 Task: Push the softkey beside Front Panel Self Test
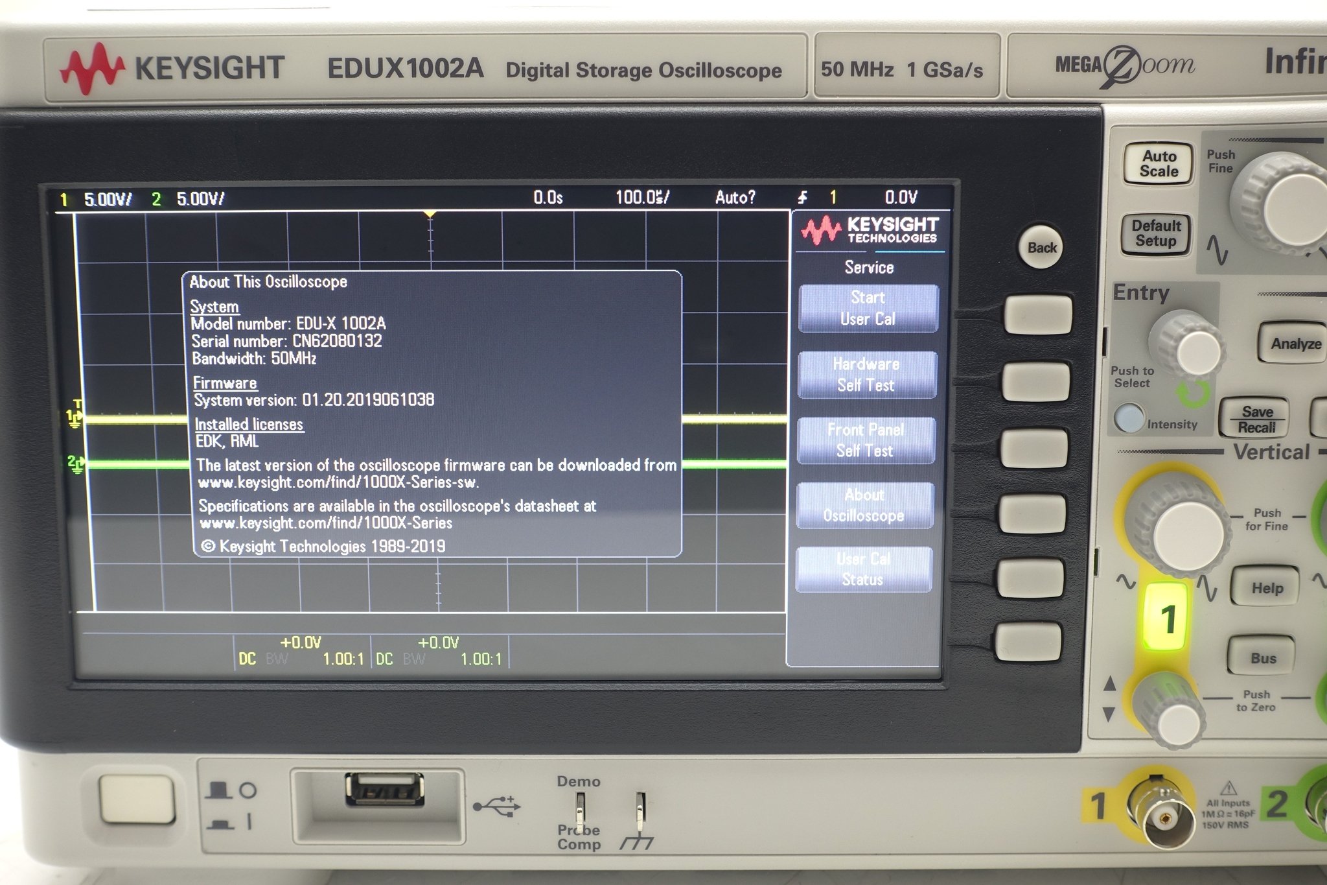1034,448
